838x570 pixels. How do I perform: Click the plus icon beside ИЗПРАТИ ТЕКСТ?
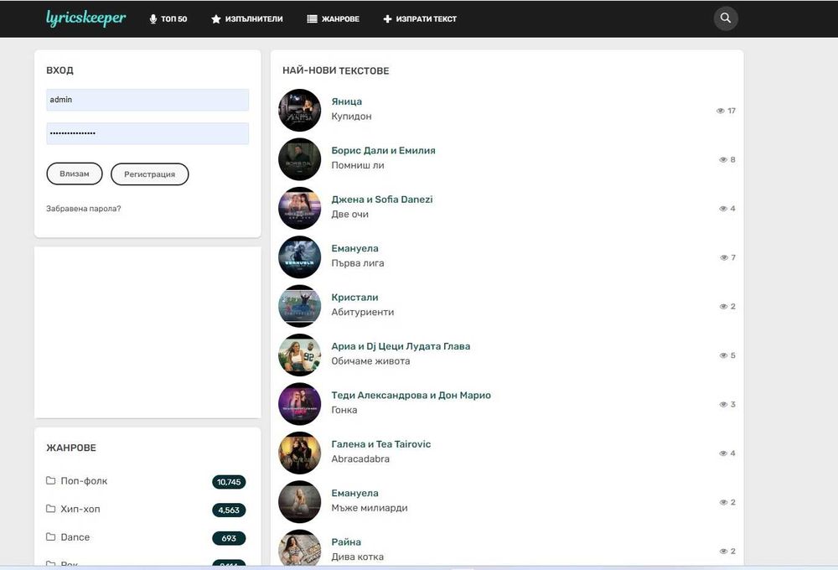click(387, 19)
